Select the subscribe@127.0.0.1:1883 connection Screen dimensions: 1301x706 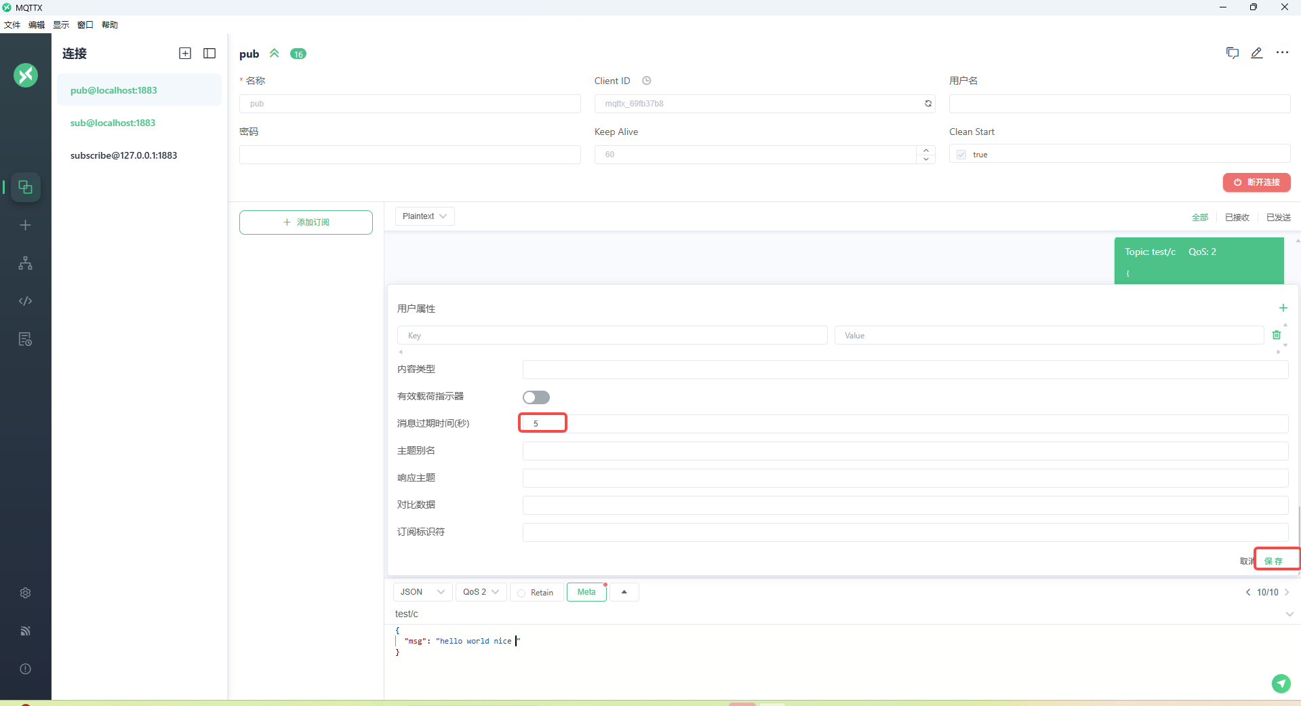139,155
